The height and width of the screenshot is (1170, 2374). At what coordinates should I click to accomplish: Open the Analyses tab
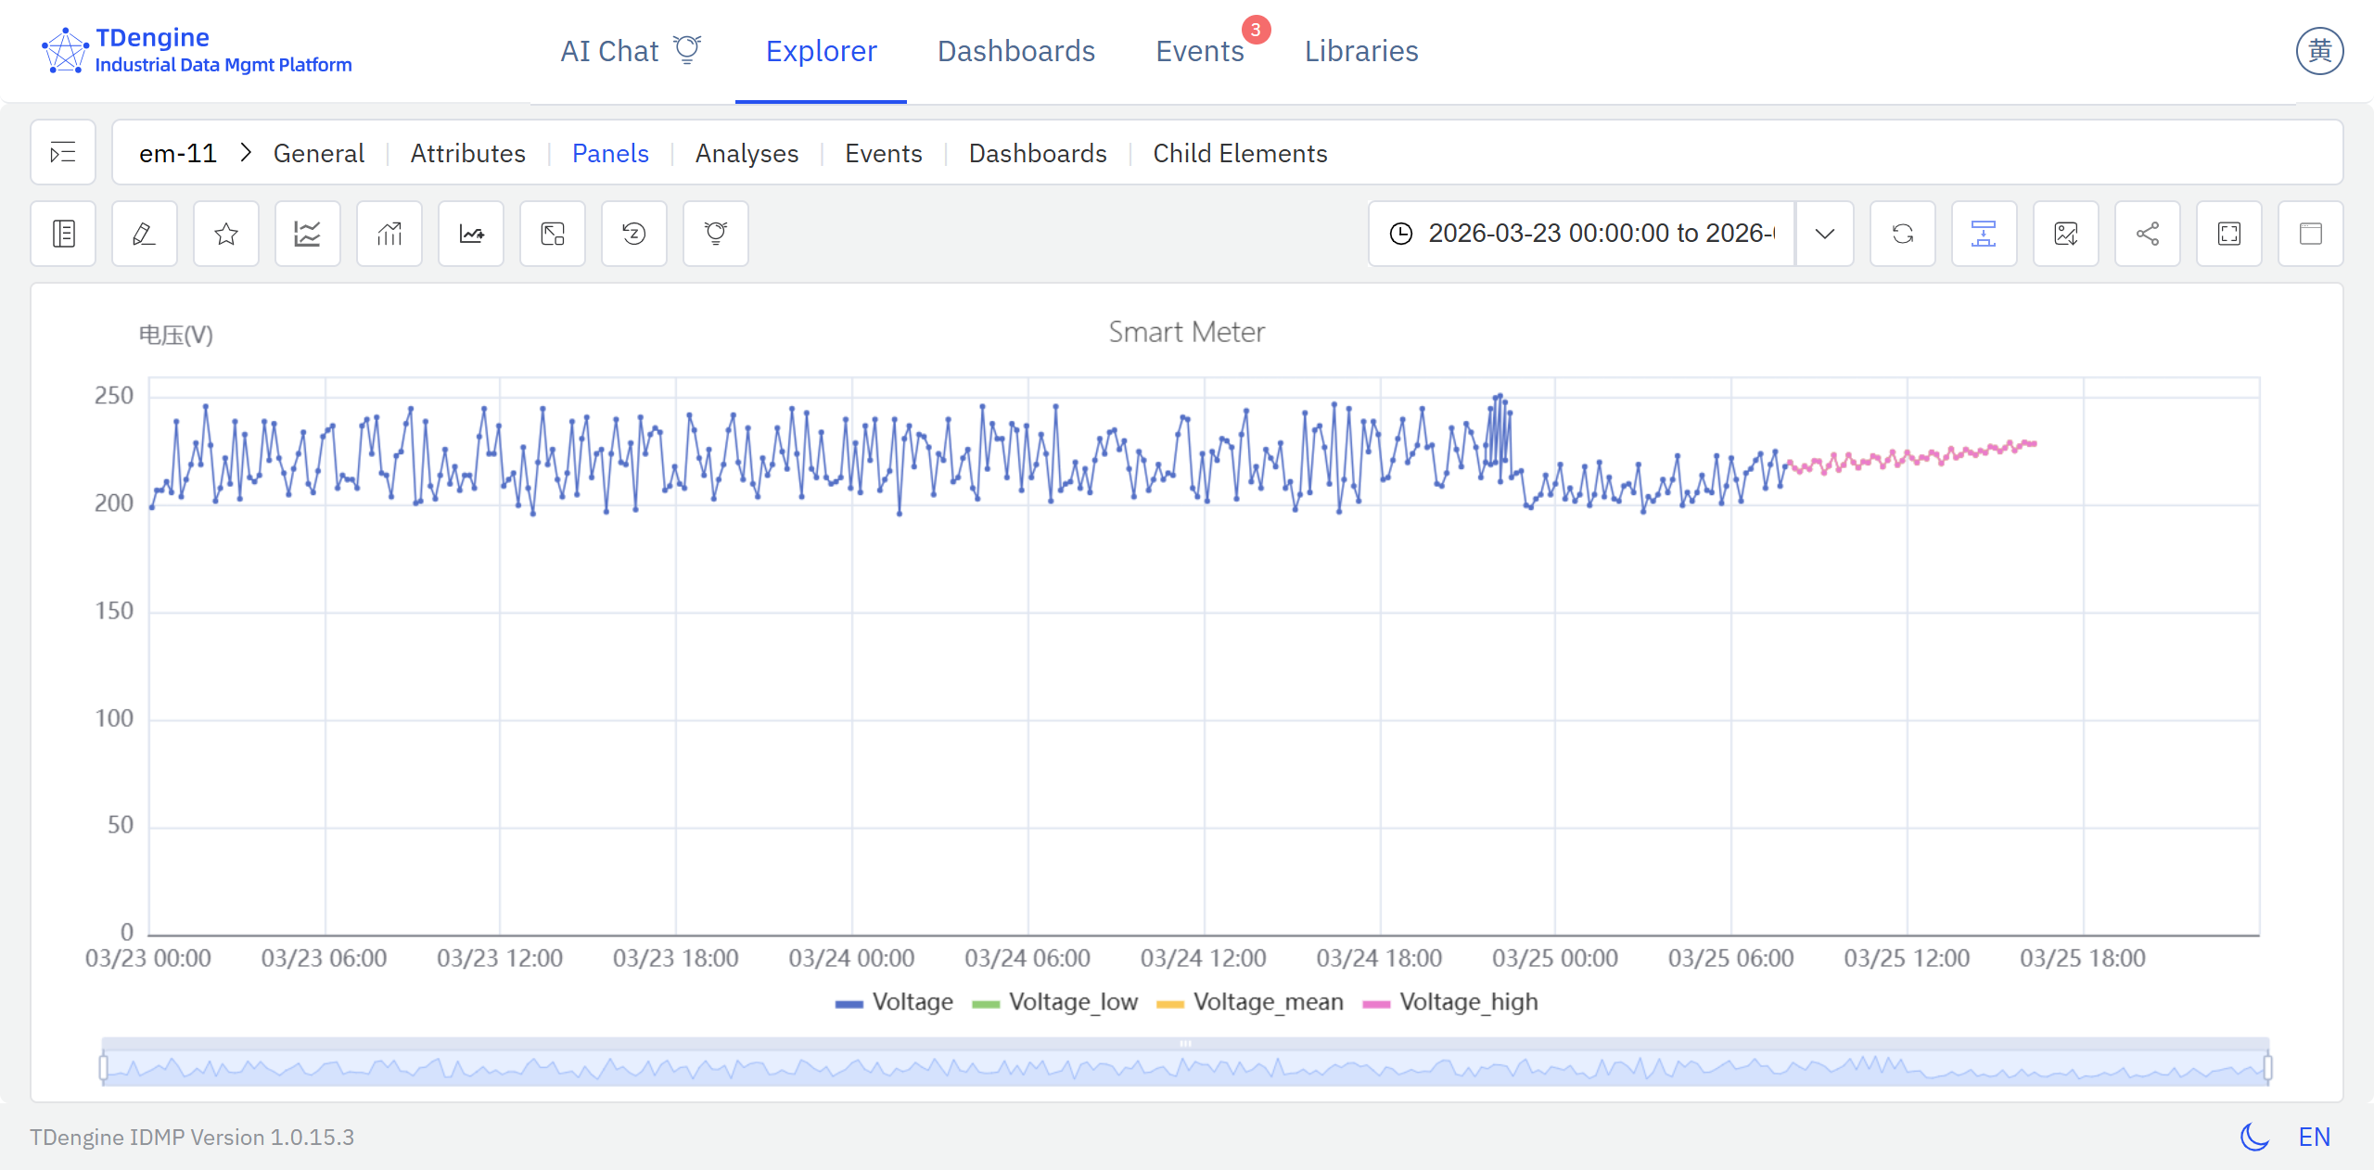(x=747, y=153)
